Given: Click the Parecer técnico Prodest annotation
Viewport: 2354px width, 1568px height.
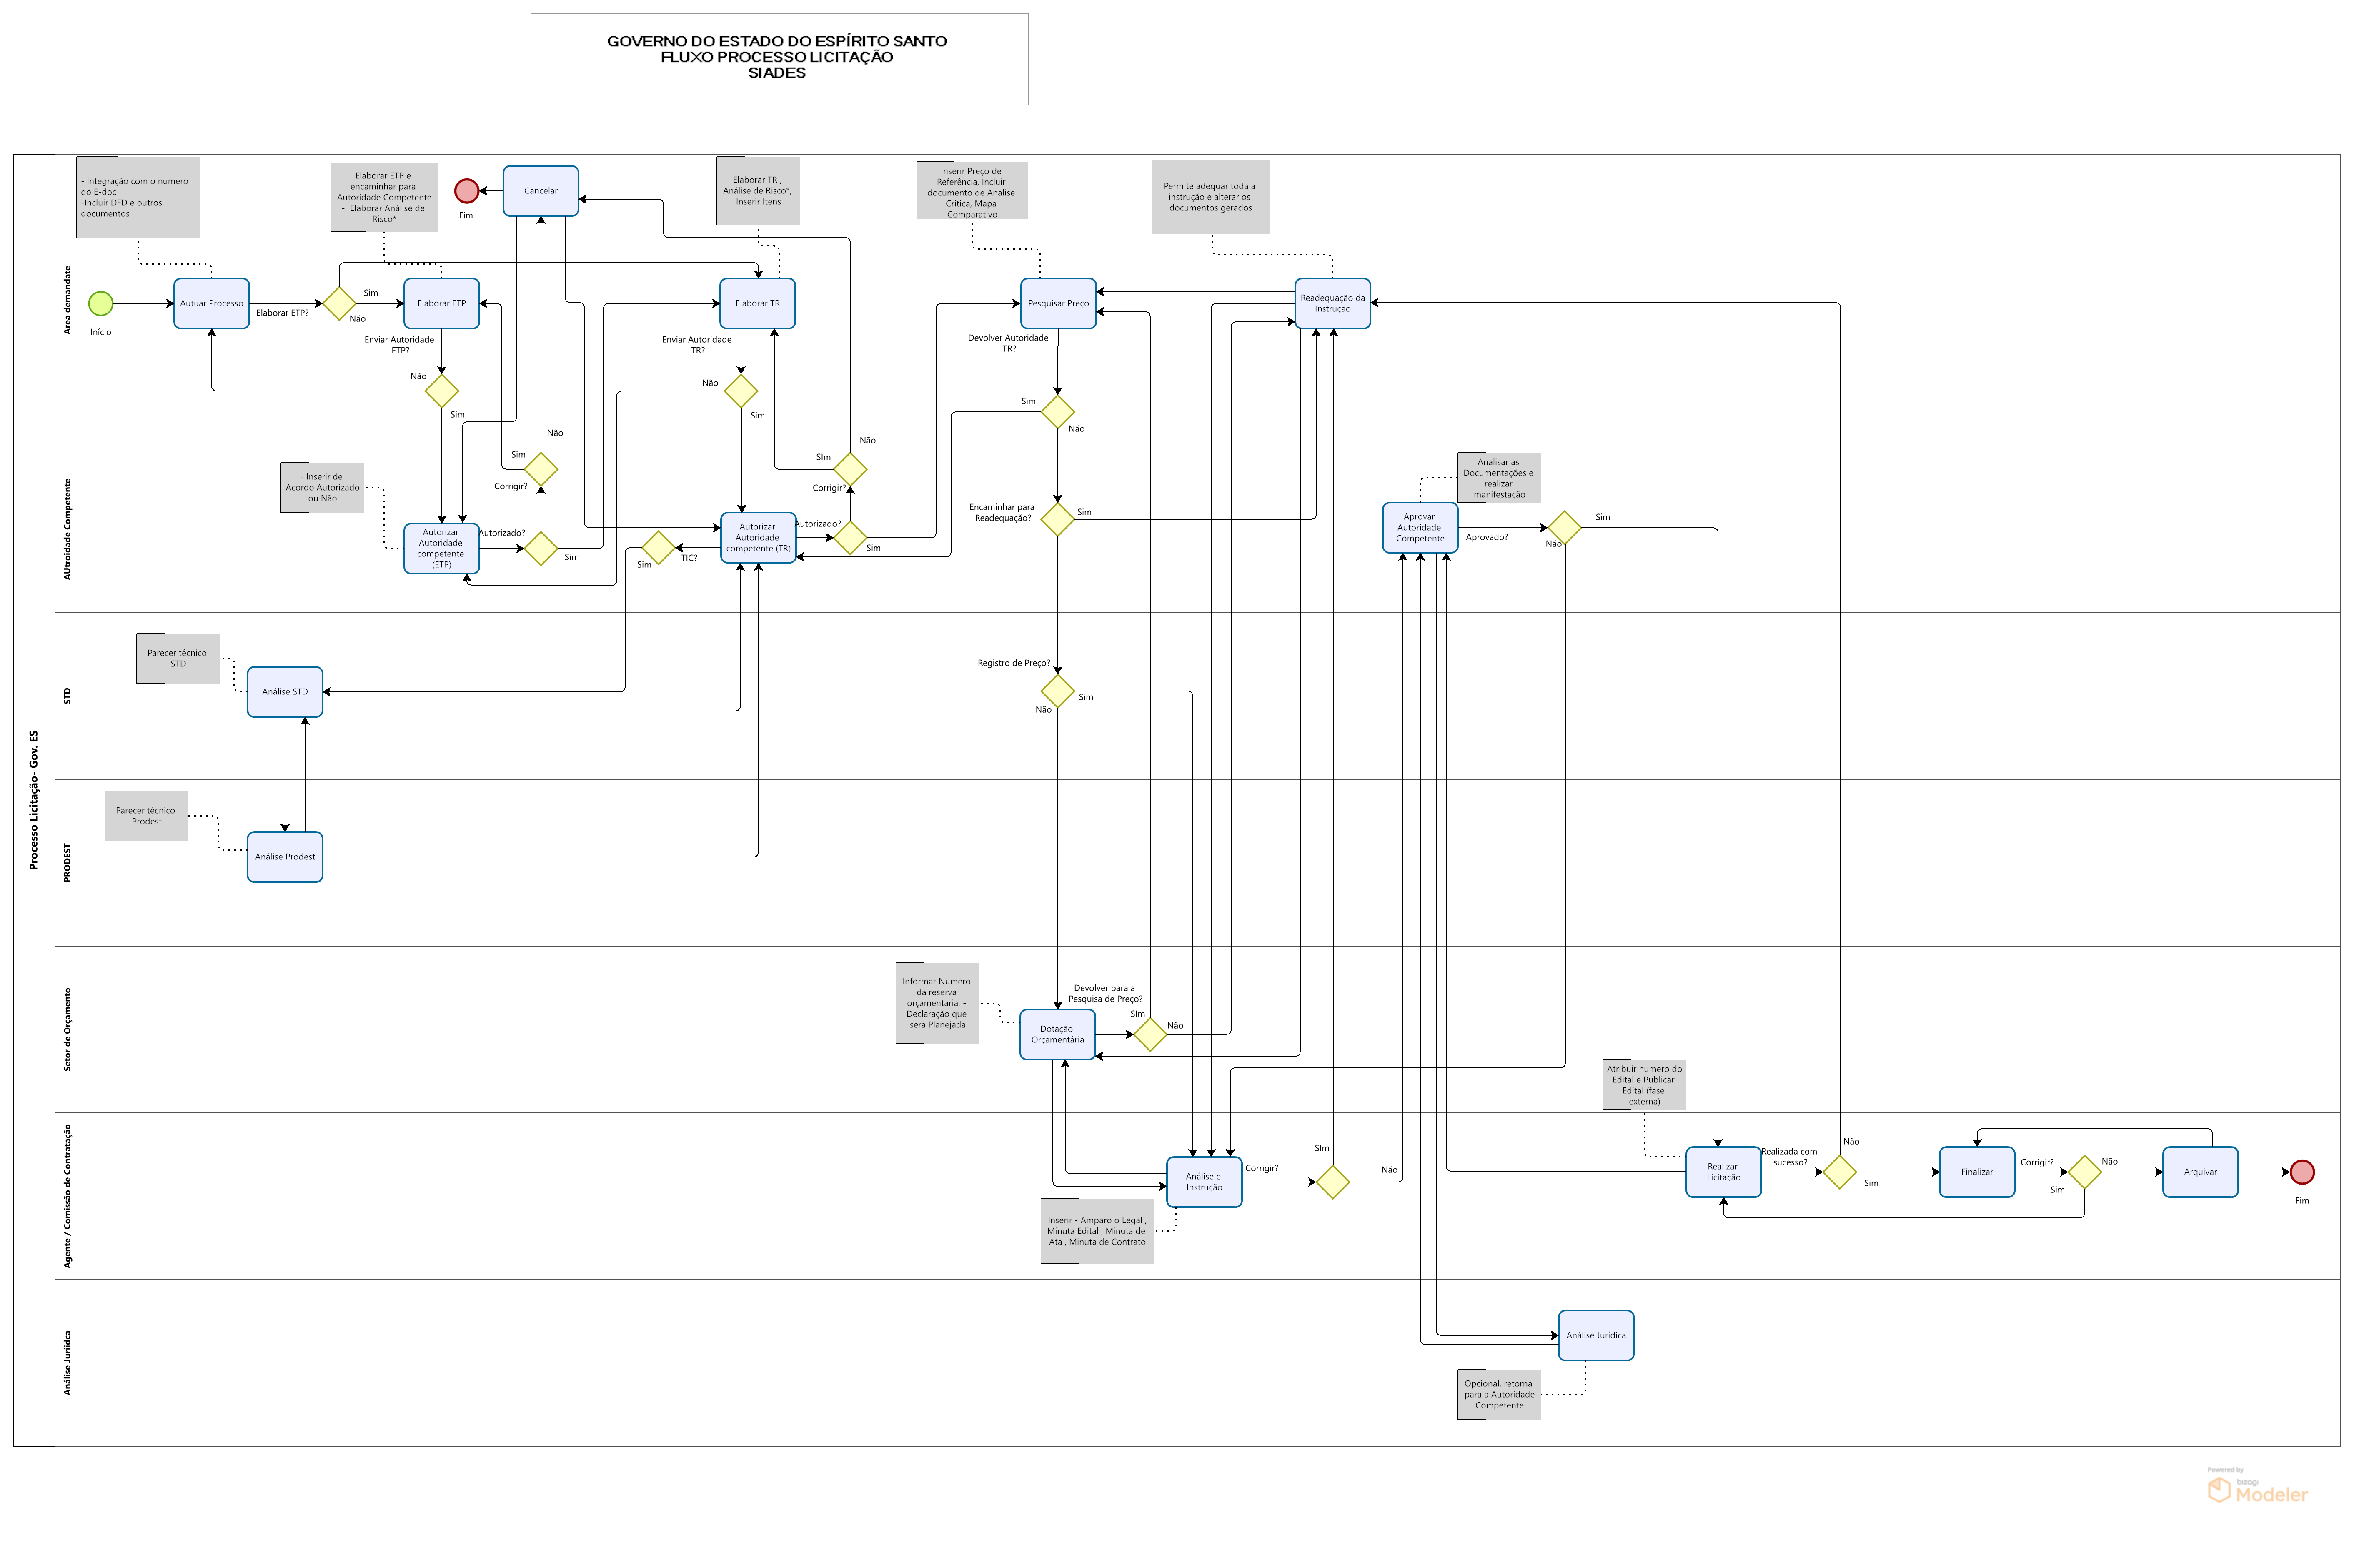Looking at the screenshot, I should [x=146, y=816].
